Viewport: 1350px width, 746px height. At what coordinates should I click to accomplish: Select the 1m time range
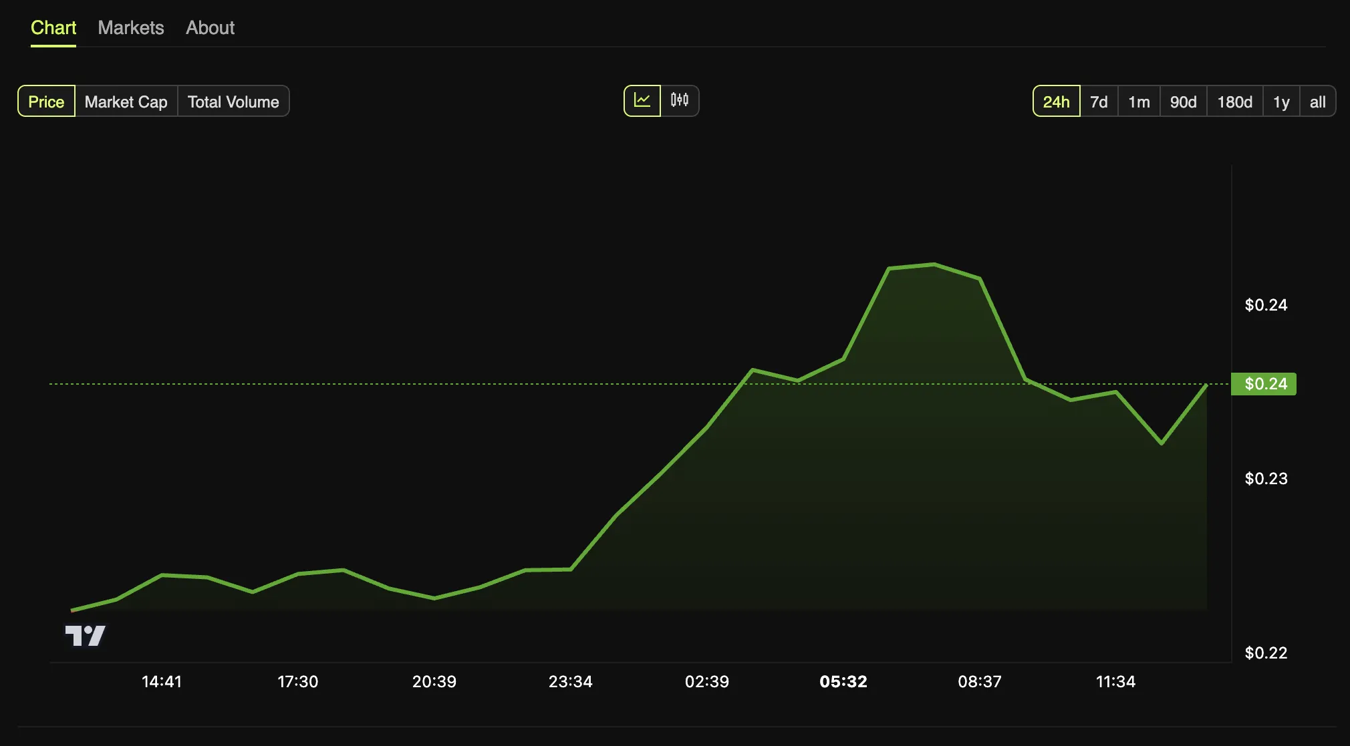pyautogui.click(x=1139, y=100)
